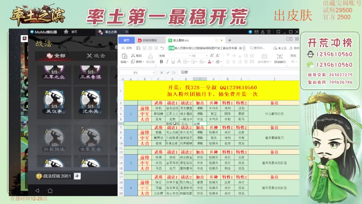Toggle italic formatting

coord(167,62)
